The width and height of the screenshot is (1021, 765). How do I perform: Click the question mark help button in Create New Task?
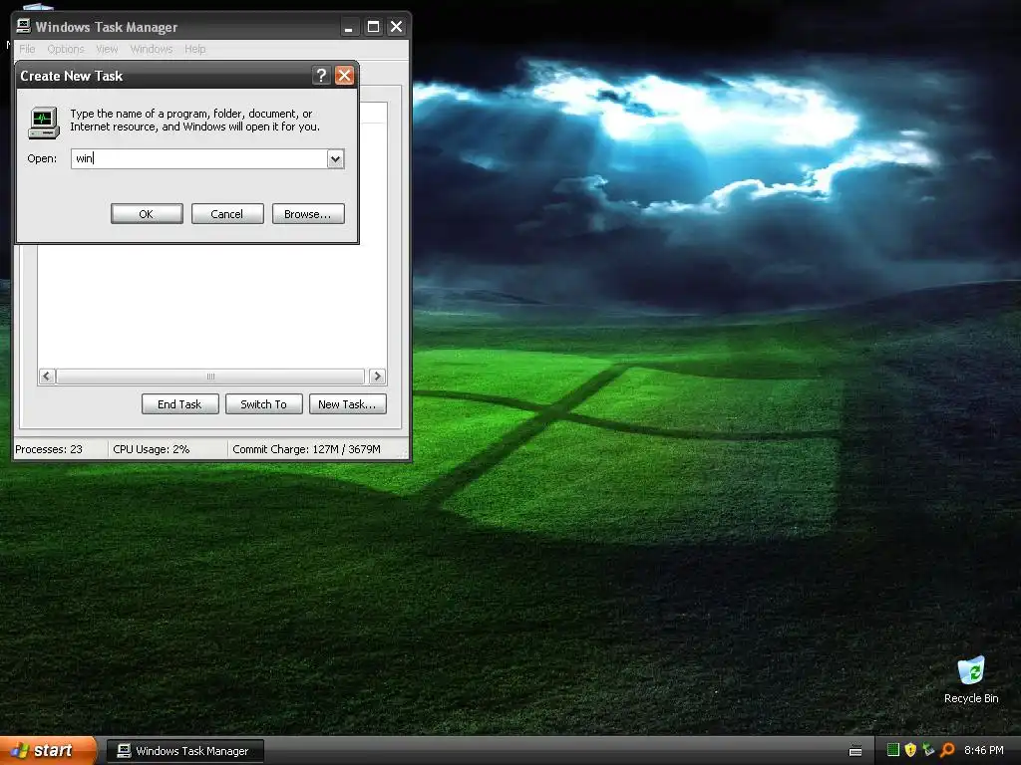coord(320,76)
